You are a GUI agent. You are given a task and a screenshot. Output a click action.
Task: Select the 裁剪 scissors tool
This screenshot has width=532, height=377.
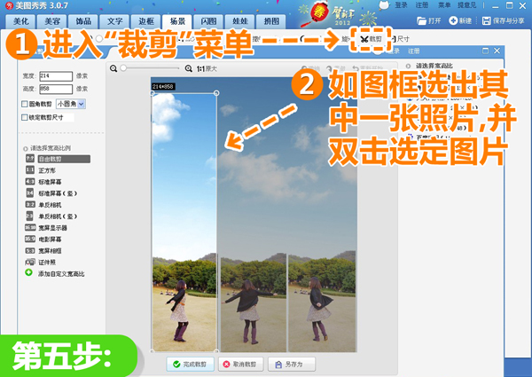point(371,39)
